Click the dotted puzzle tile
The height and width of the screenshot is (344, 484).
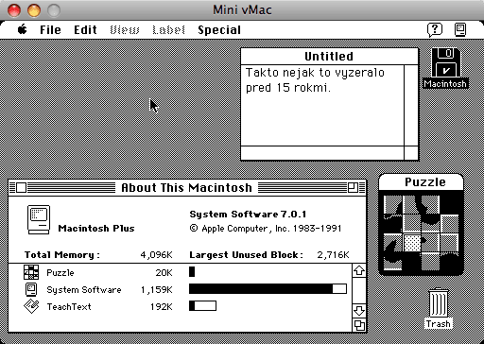tap(412, 243)
